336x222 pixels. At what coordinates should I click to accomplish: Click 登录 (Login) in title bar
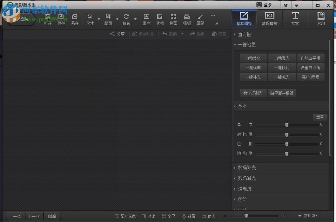[x=264, y=5]
